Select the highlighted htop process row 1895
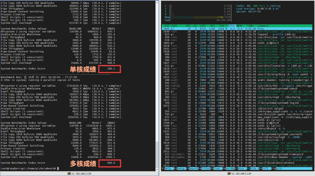The height and width of the screenshot is (176, 315). (x=237, y=29)
